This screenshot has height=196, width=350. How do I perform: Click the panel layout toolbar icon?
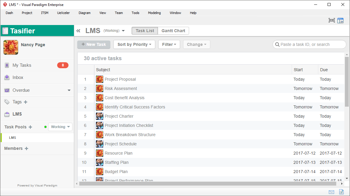coord(340,21)
